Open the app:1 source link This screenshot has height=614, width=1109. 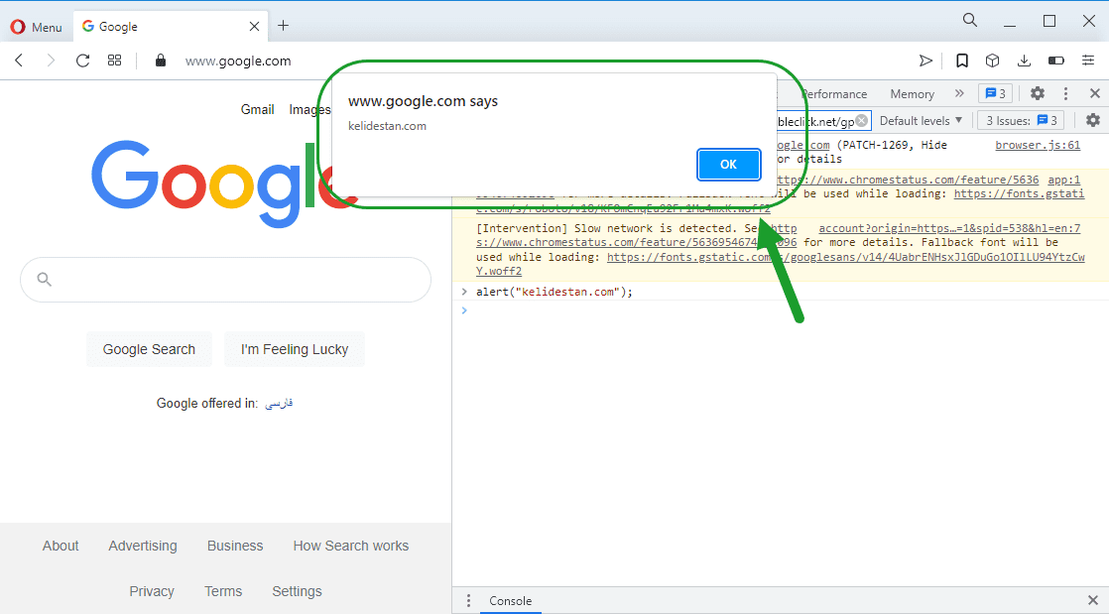1063,180
